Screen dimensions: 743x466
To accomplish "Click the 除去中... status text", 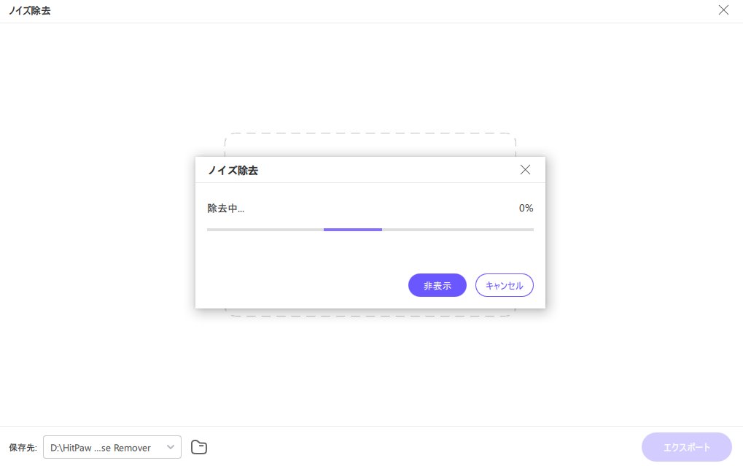I will tap(226, 208).
